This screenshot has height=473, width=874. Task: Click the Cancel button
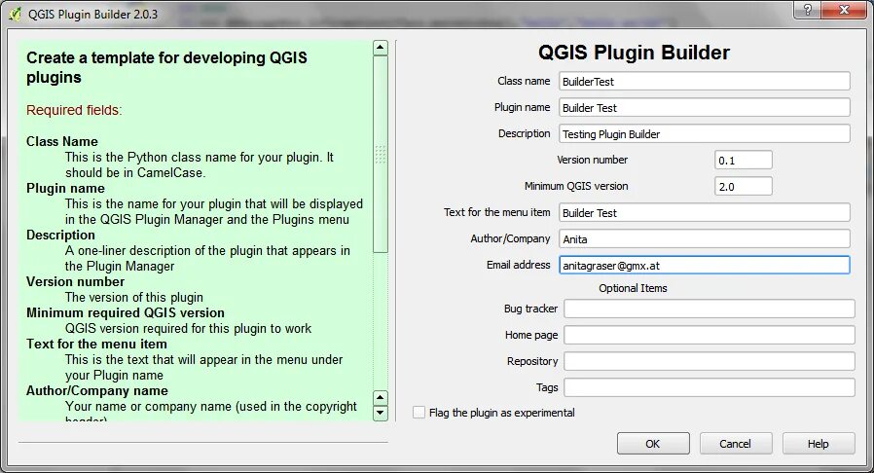735,444
